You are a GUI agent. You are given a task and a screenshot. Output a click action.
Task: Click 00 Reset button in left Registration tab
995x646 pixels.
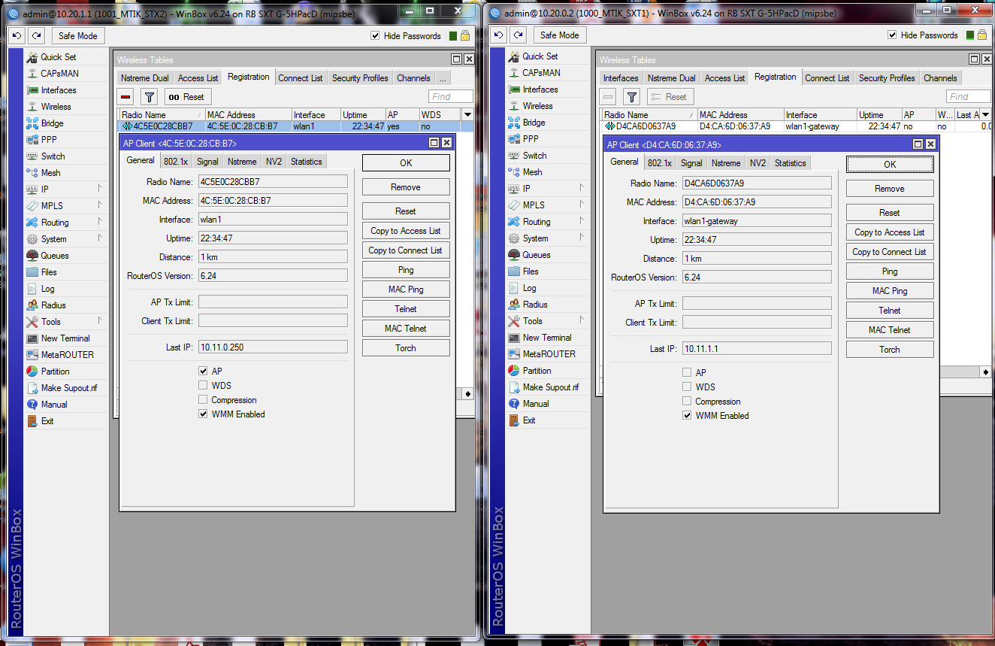[x=188, y=97]
